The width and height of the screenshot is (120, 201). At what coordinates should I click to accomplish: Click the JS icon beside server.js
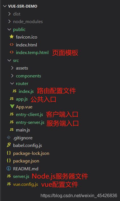pyautogui.click(x=9, y=176)
